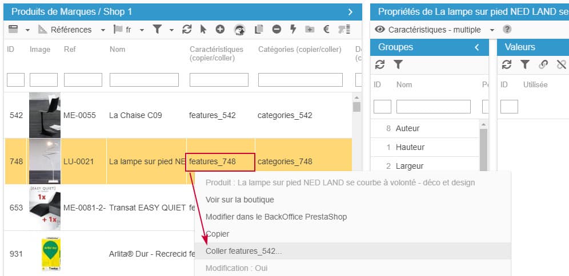The height and width of the screenshot is (276, 569).
Task: Click the duplicate pages icon in toolbar
Action: [259, 30]
